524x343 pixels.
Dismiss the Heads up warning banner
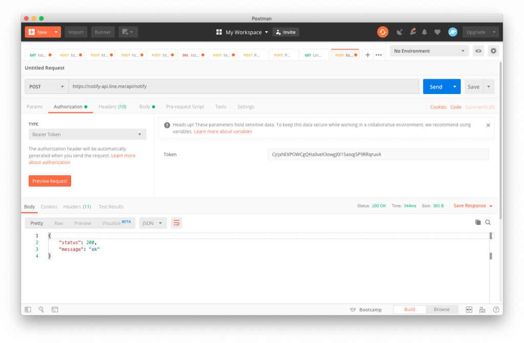point(488,125)
